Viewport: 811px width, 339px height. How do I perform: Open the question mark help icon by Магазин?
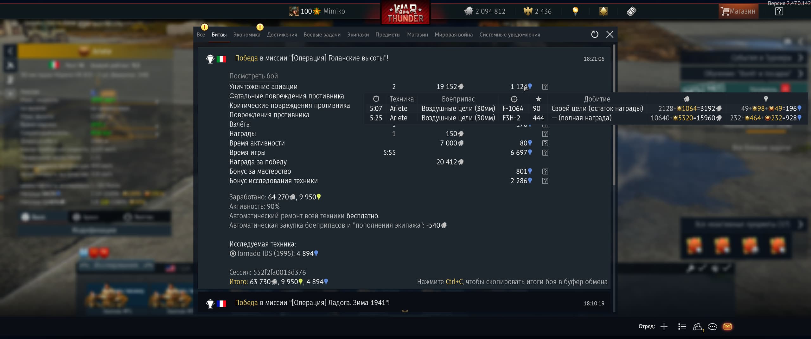[779, 11]
